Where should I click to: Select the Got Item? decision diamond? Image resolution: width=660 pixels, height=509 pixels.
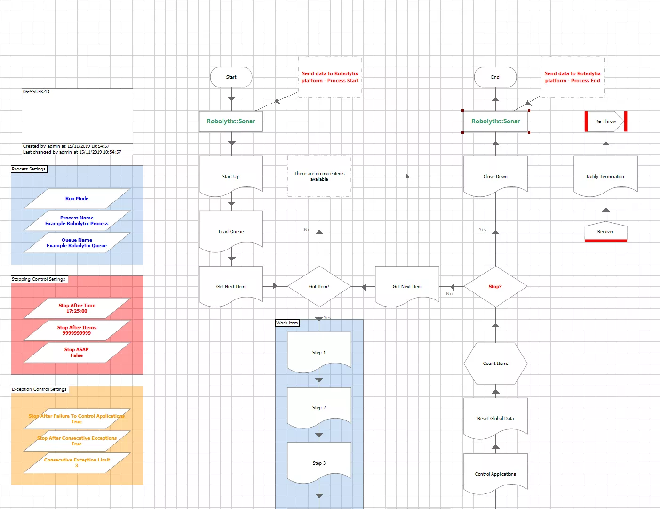[x=319, y=286]
